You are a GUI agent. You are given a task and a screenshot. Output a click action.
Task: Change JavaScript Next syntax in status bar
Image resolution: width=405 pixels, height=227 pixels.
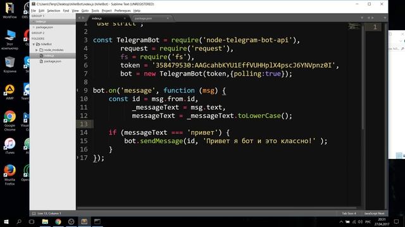pos(374,213)
